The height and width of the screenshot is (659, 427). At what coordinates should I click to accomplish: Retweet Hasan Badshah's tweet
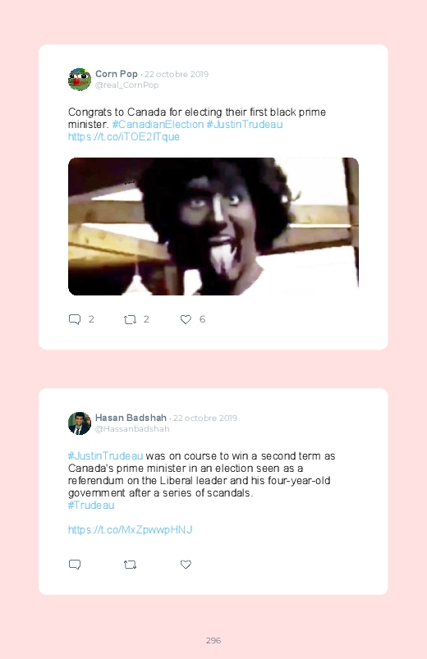pyautogui.click(x=130, y=565)
